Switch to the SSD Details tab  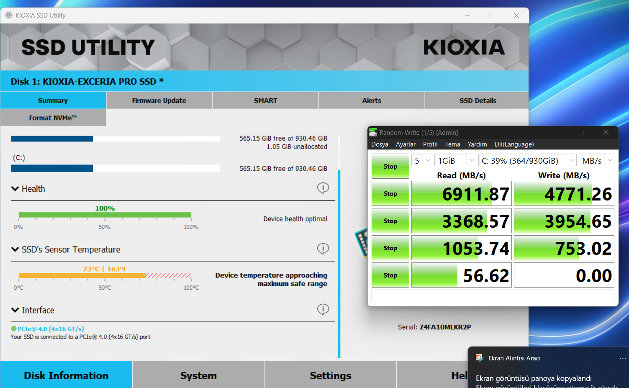click(477, 100)
